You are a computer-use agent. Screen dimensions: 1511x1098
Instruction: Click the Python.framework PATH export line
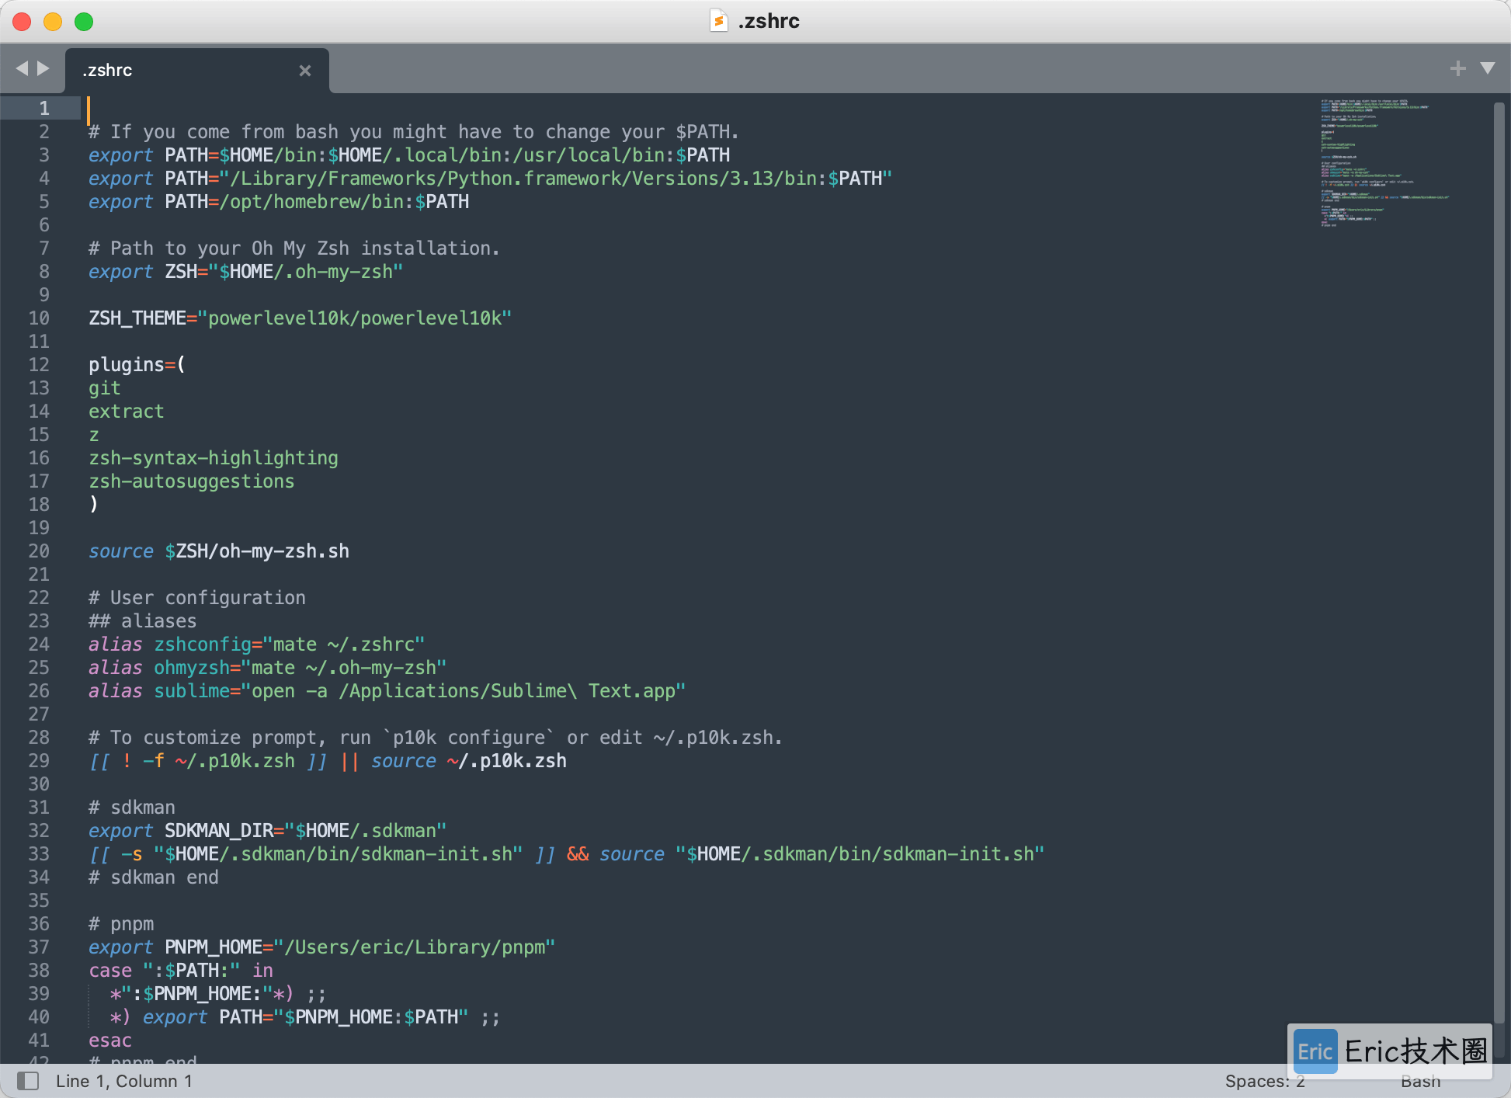click(x=490, y=178)
